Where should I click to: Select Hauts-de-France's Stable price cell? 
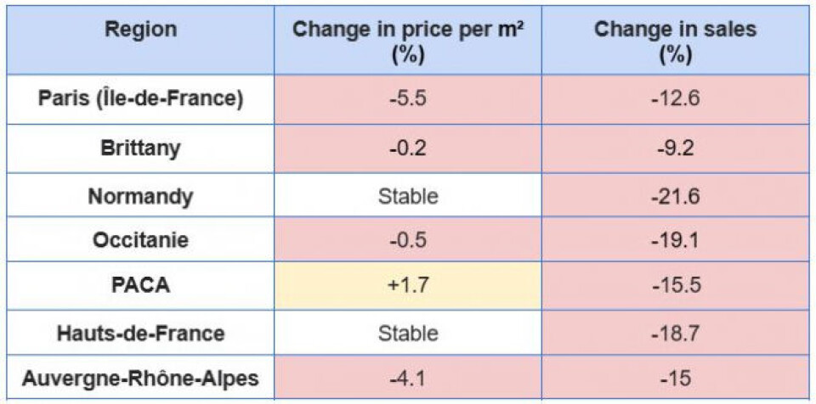(x=407, y=333)
